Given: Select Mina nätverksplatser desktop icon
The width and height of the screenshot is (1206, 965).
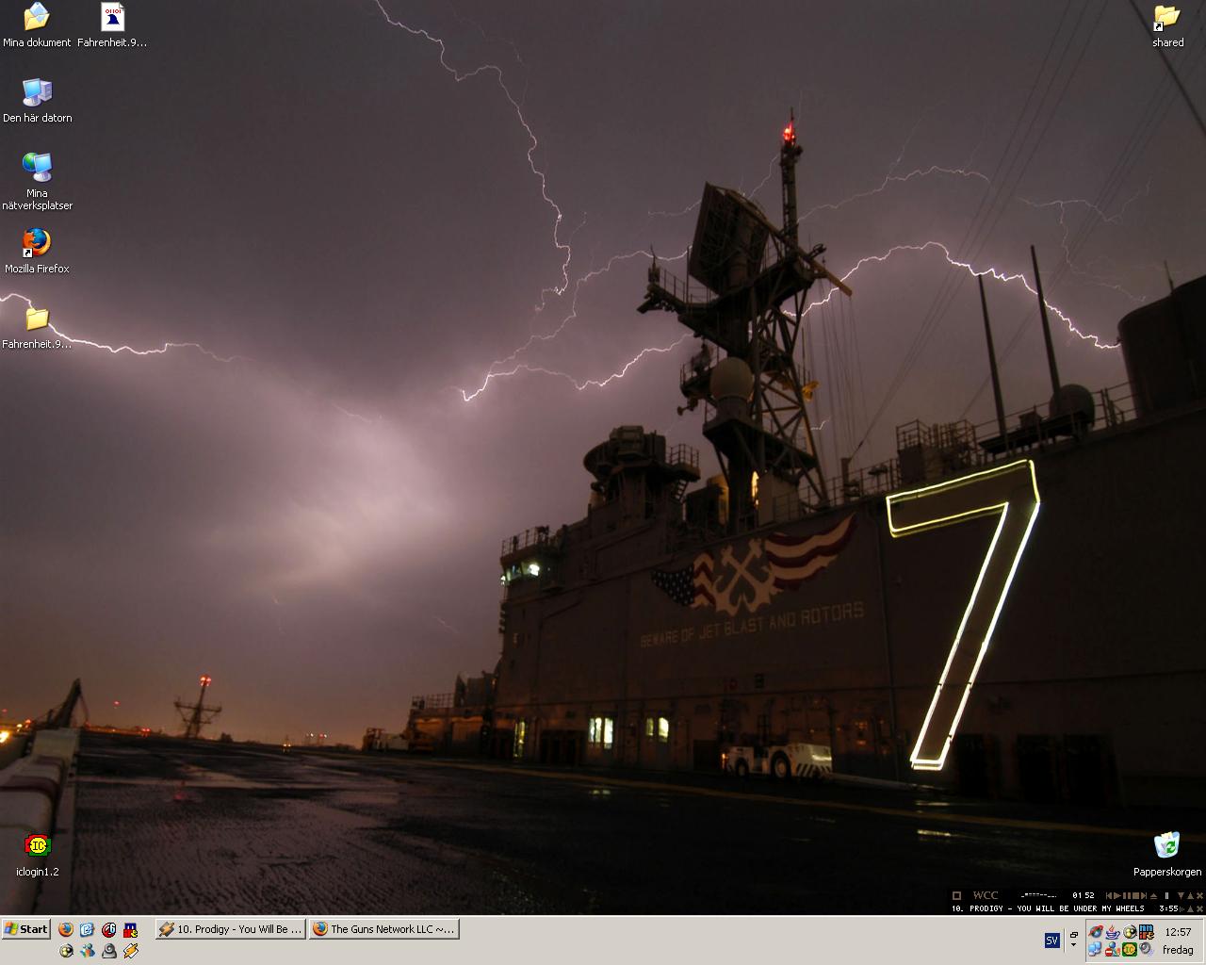Looking at the screenshot, I should tap(37, 181).
